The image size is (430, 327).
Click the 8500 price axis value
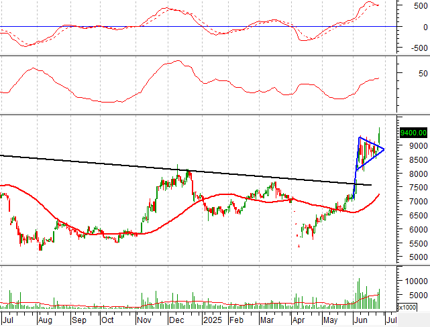tap(418, 159)
